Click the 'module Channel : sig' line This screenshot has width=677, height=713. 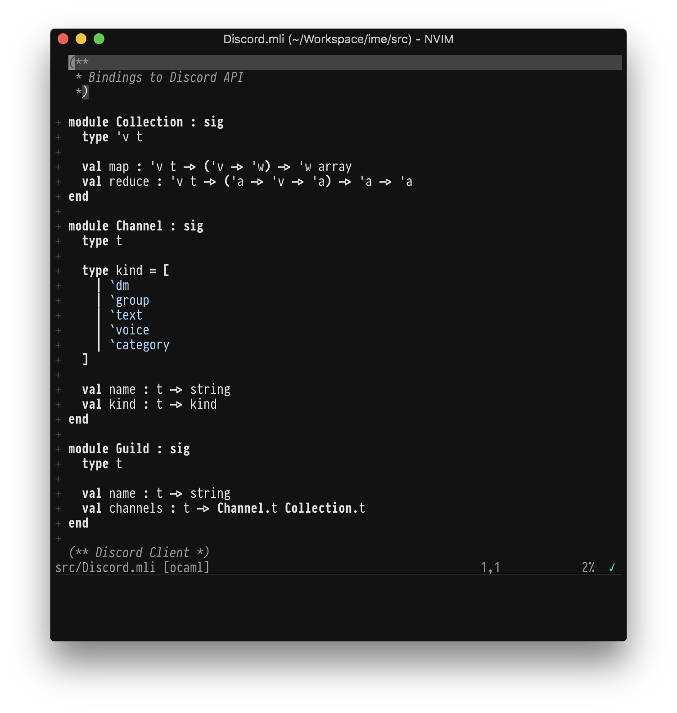tap(136, 226)
